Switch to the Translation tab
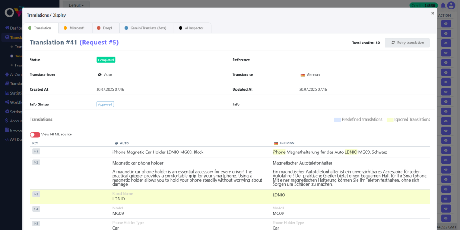Image resolution: width=460 pixels, height=230 pixels. (41, 28)
